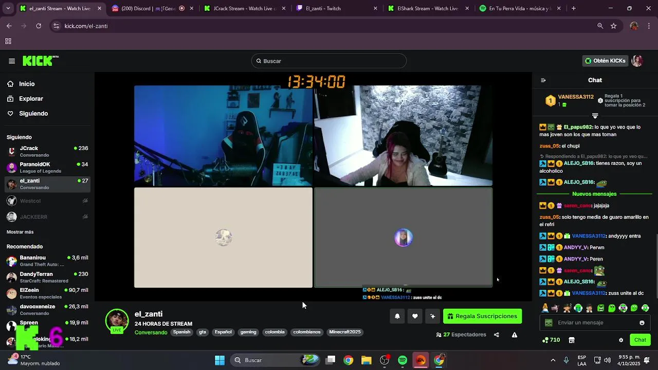Switch to JCrack Stream tab

(x=246, y=8)
